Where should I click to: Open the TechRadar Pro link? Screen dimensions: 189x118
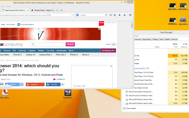tap(108, 51)
